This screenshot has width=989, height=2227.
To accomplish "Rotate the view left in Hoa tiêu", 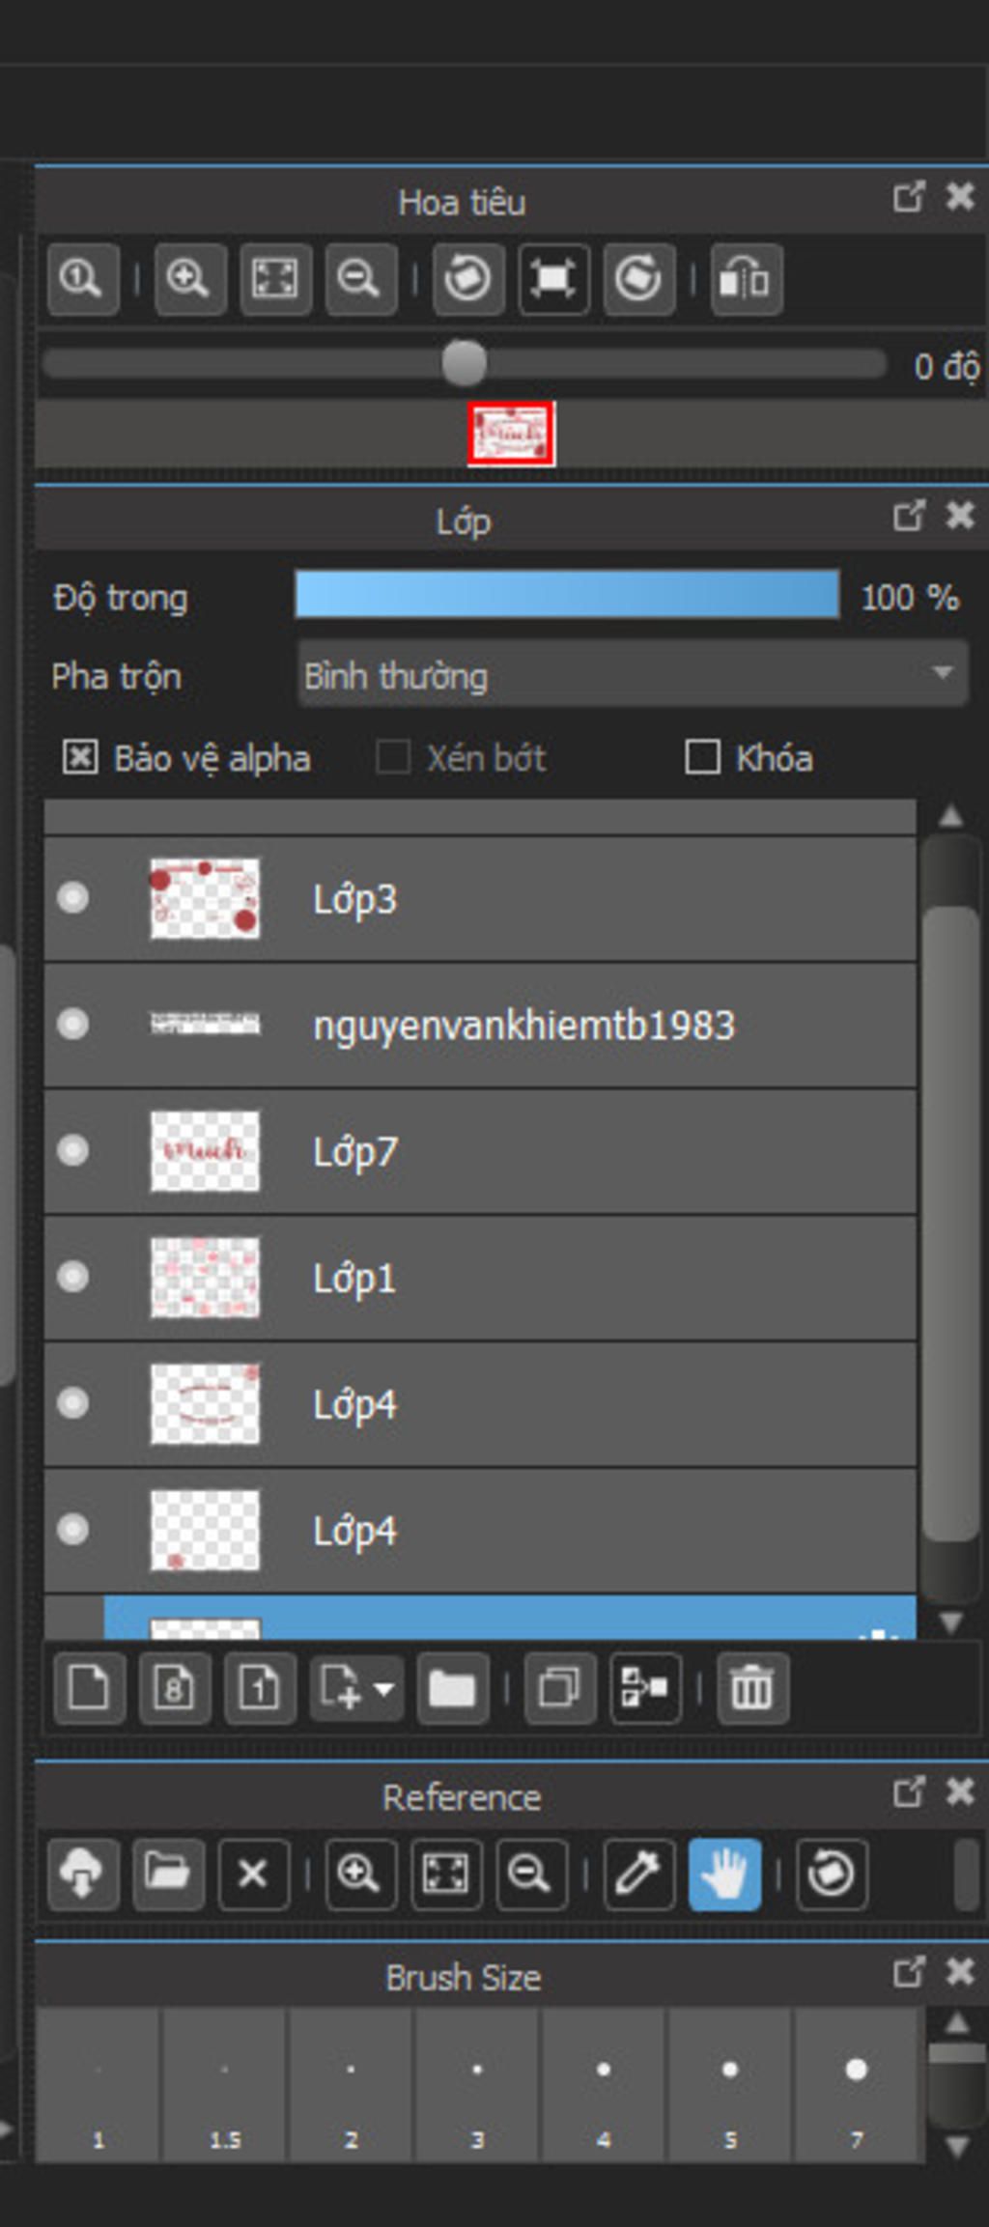I will click(x=468, y=279).
